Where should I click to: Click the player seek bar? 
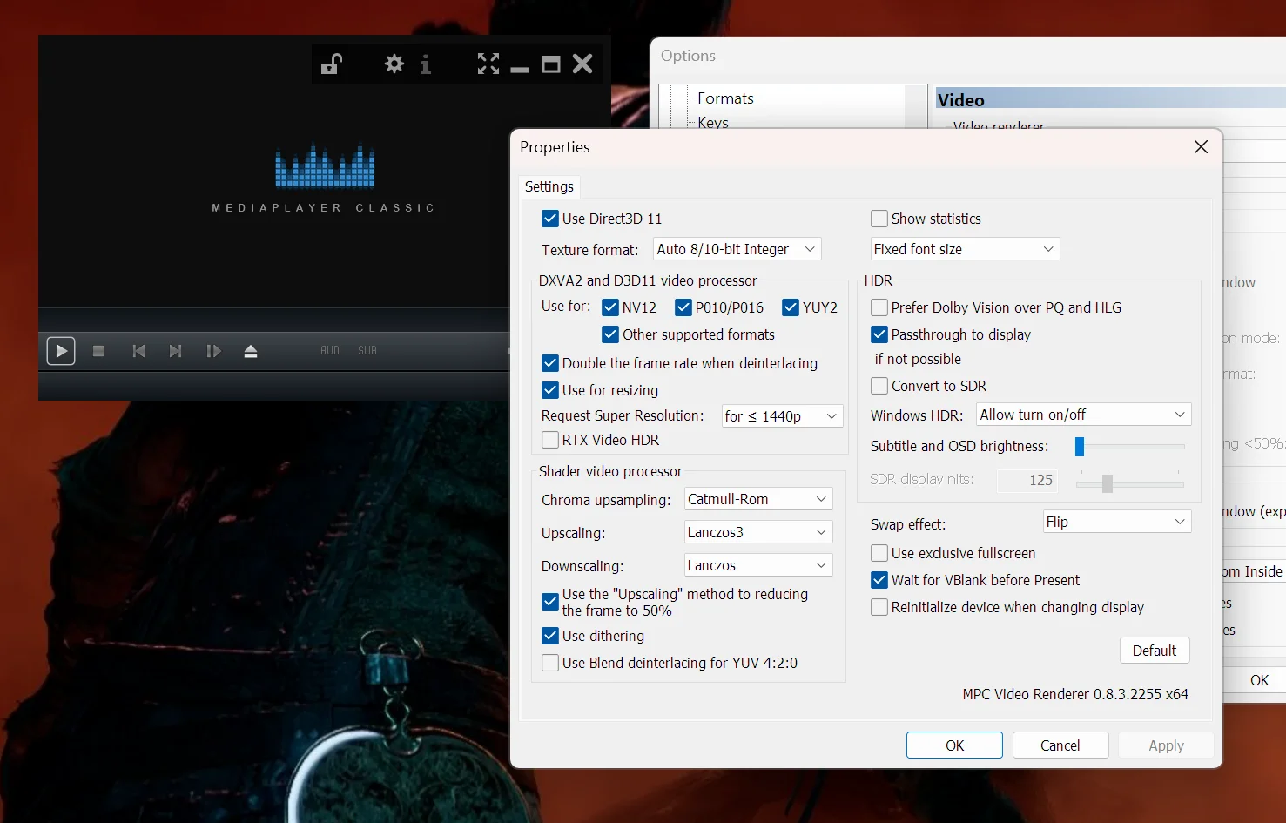point(273,319)
